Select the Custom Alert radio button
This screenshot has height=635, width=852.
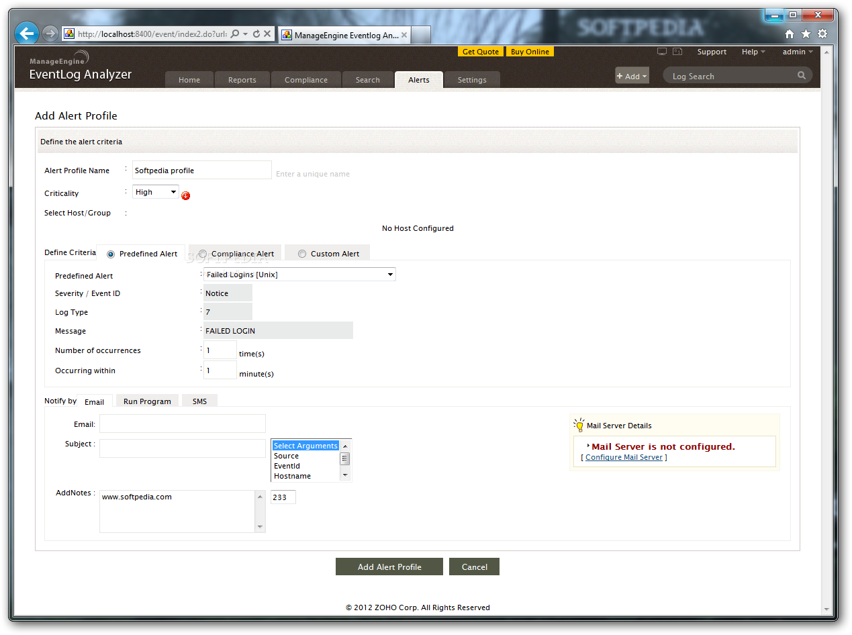click(x=302, y=254)
